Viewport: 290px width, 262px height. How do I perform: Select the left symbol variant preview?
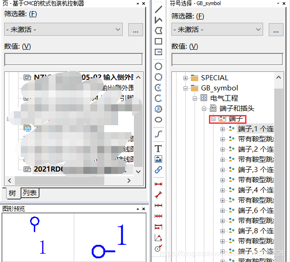pos(38,237)
